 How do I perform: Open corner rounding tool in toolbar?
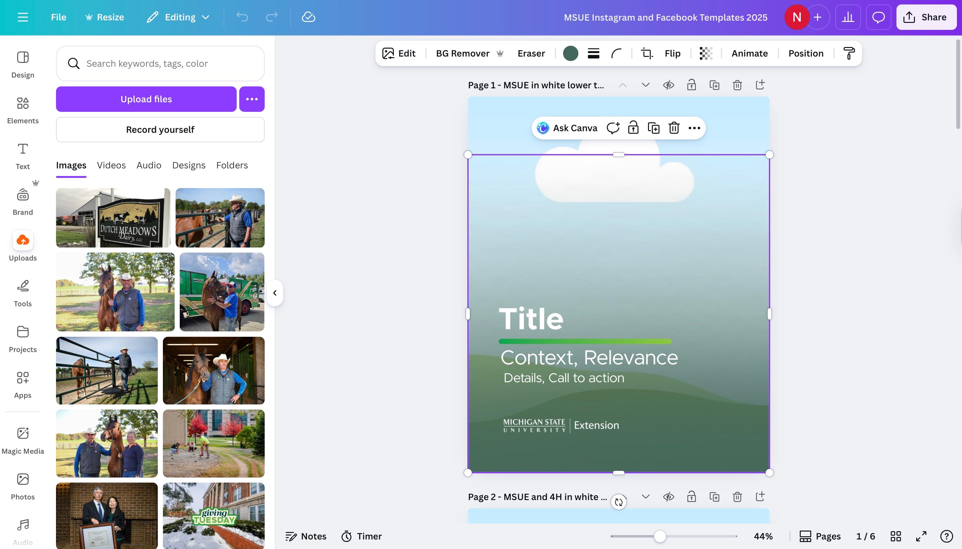[x=616, y=54]
